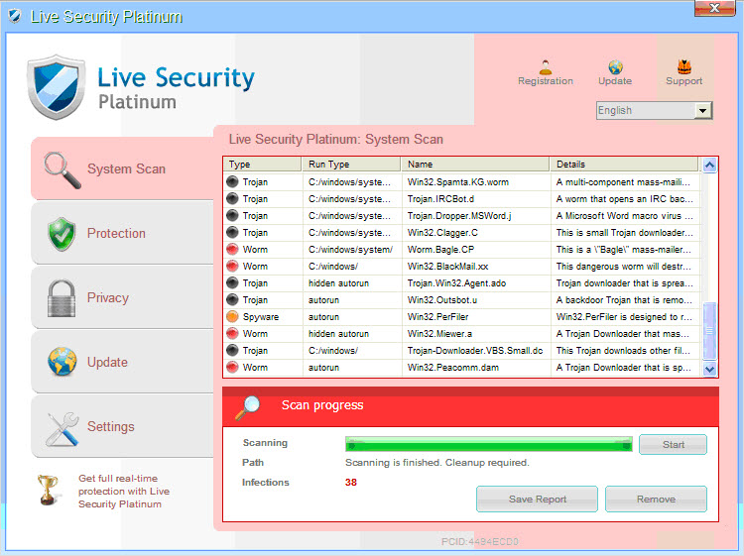Click the Win32.PerFiler name cell
Screen dimensions: 744x556
pos(476,316)
